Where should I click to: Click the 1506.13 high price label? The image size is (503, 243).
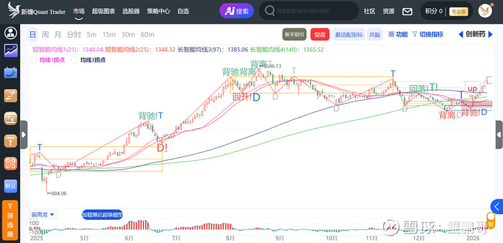273,66
